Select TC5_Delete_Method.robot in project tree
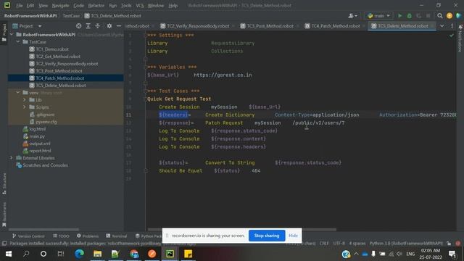This screenshot has width=464, height=261. [x=61, y=86]
